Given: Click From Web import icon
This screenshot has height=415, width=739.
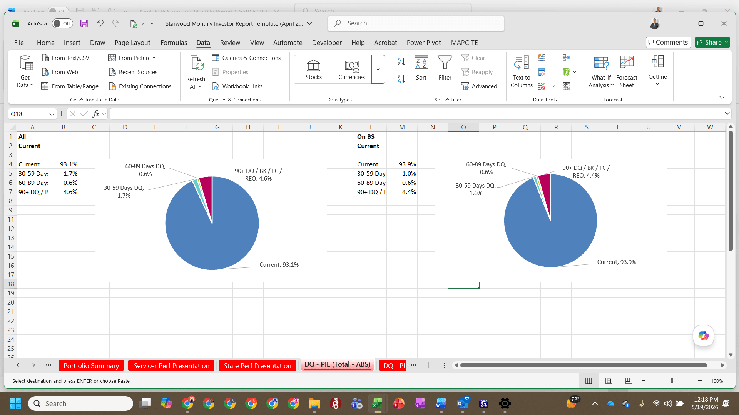Looking at the screenshot, I should [45, 72].
